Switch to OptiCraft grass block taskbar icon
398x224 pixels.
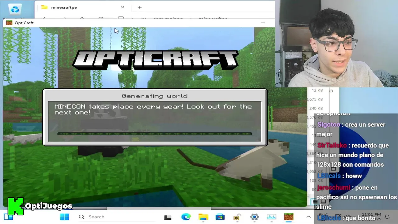click(289, 217)
